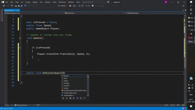195x110 pixels.
Task: Open the OnPointerDown member dropdown
Action: pyautogui.click(x=154, y=13)
